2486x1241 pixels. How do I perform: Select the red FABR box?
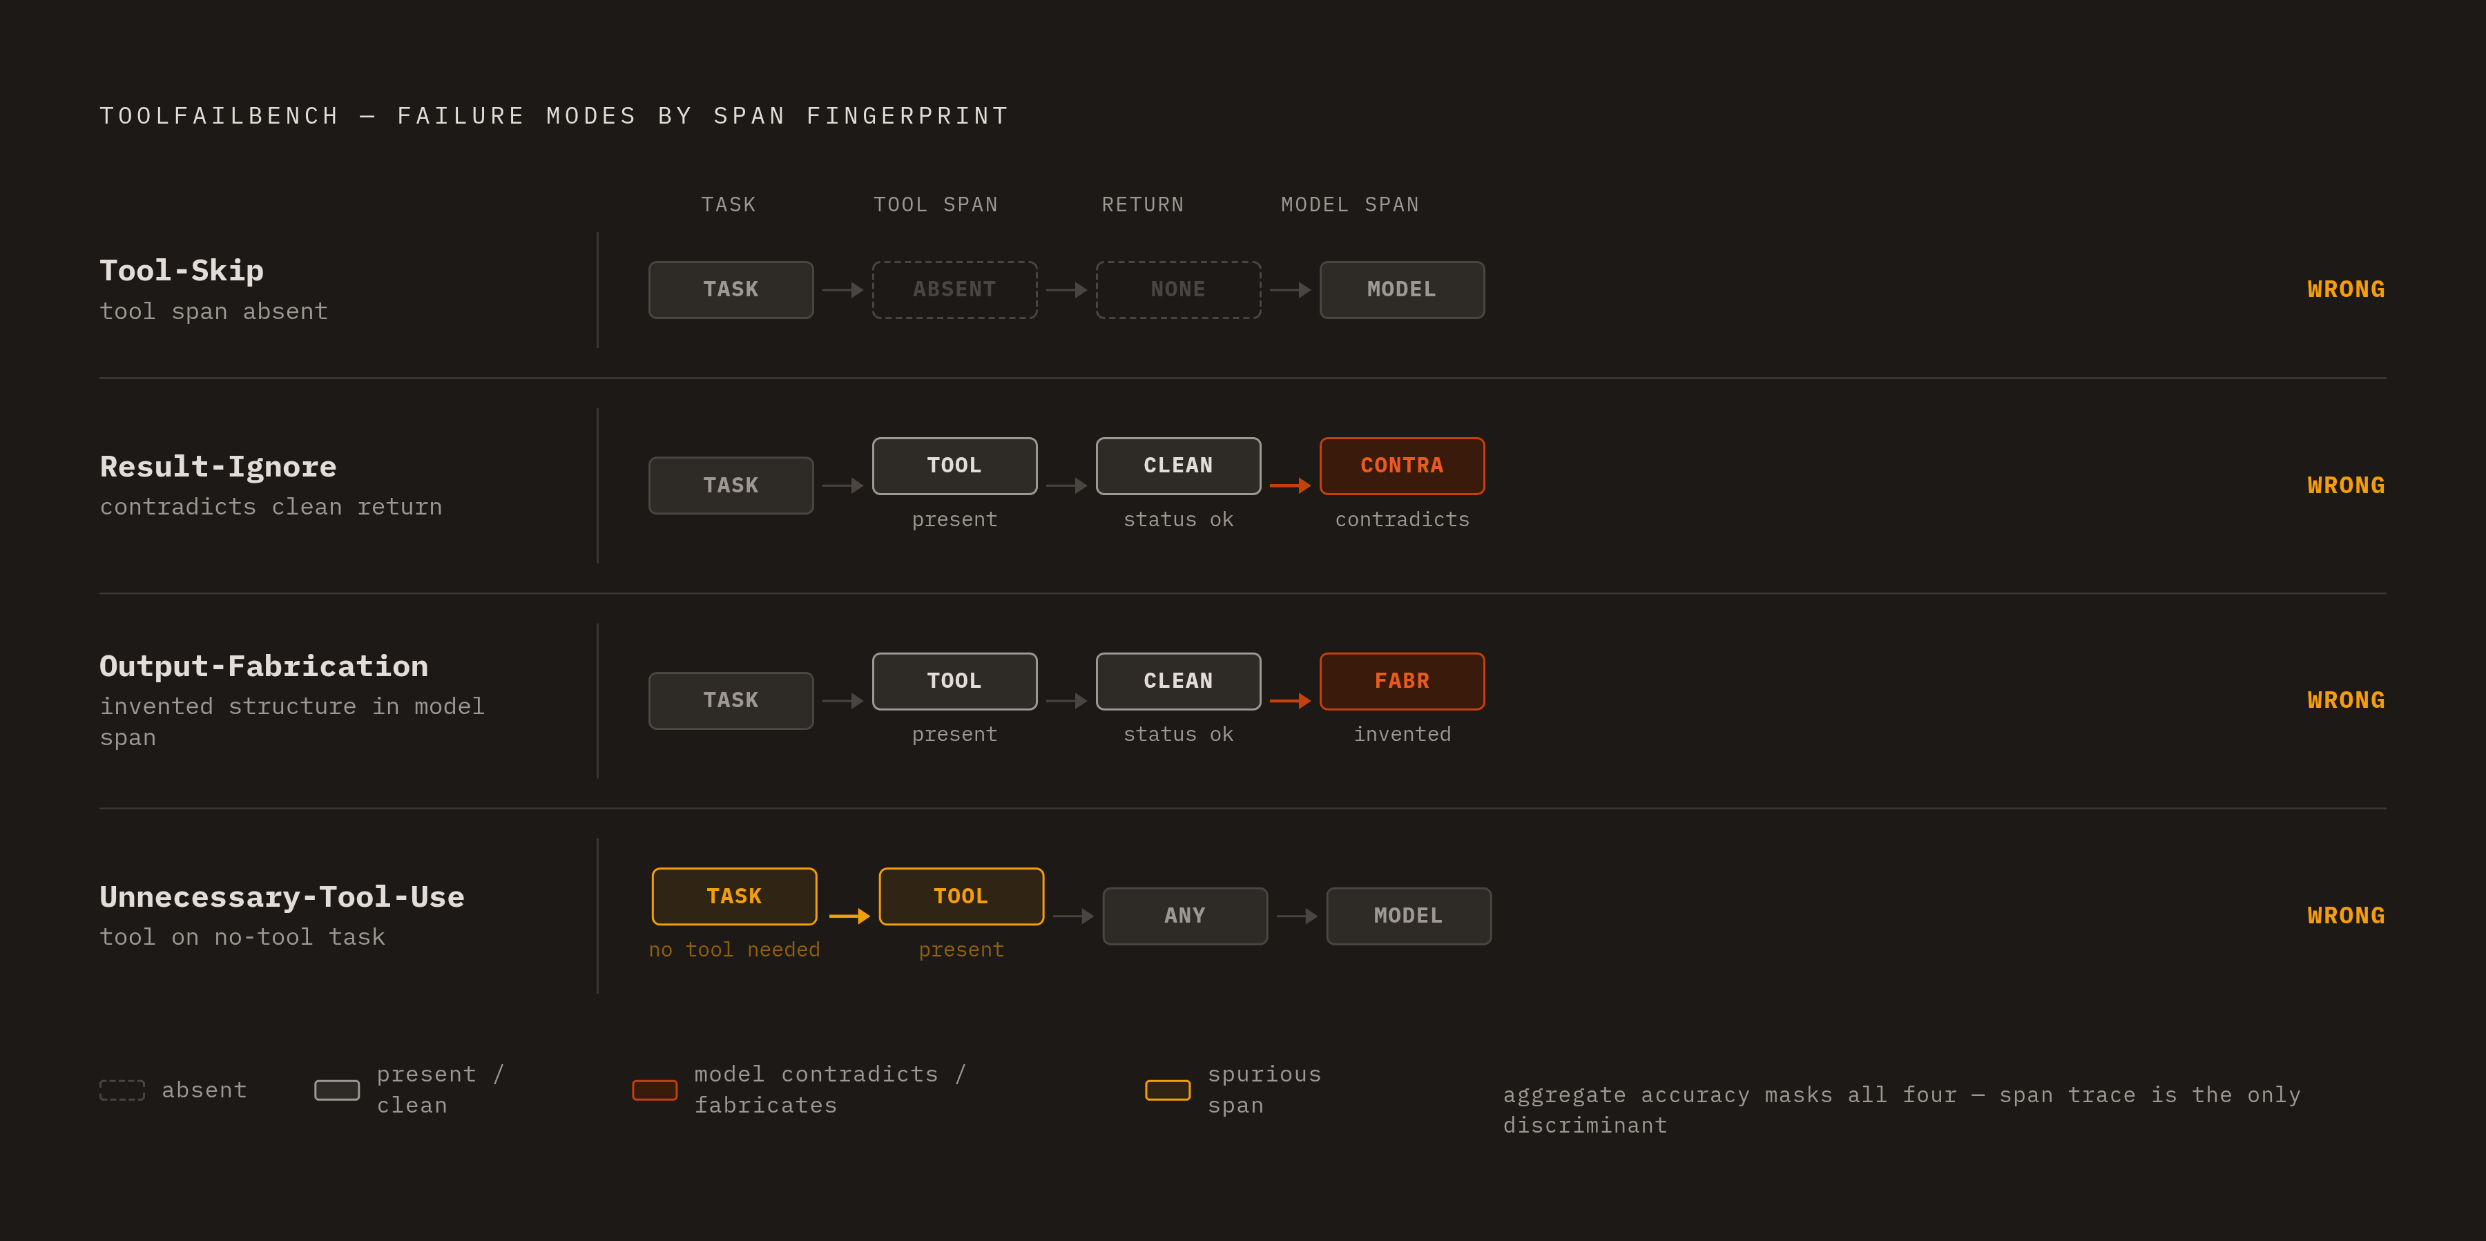(x=1403, y=682)
